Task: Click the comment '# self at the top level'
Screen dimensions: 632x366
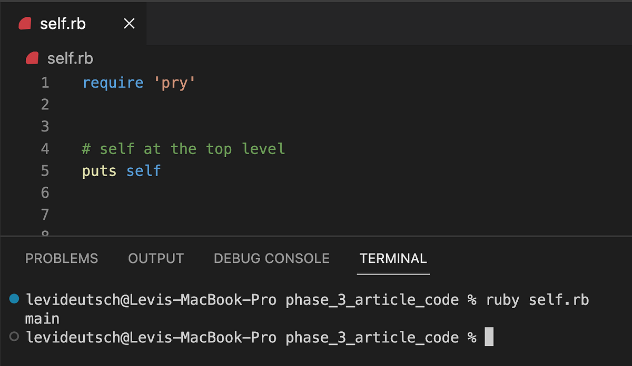Action: 183,149
